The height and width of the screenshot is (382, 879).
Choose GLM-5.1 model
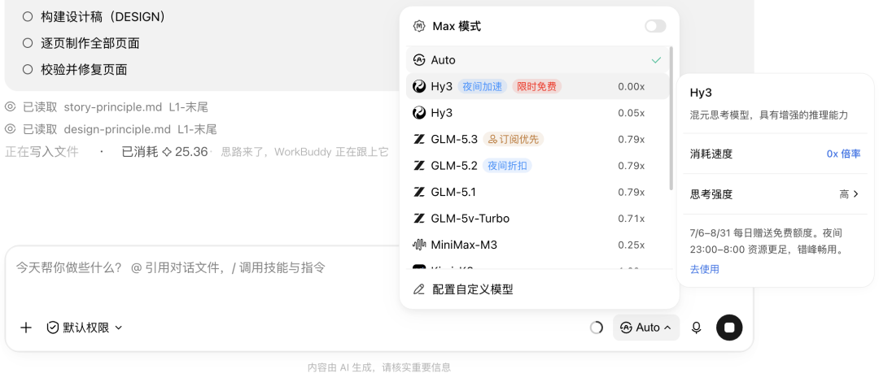point(537,192)
